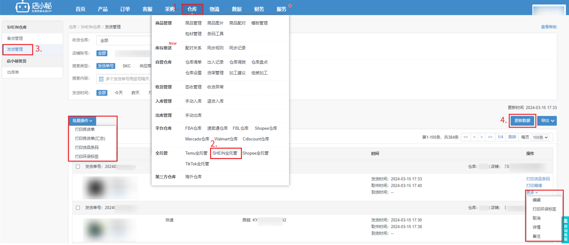Choose 备注 from the 更多 menu
Image resolution: width=569 pixels, height=245 pixels.
[536, 236]
